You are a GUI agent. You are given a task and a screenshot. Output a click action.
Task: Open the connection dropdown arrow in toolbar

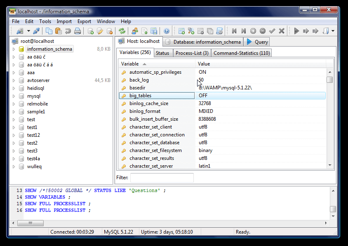pyautogui.click(x=28, y=31)
